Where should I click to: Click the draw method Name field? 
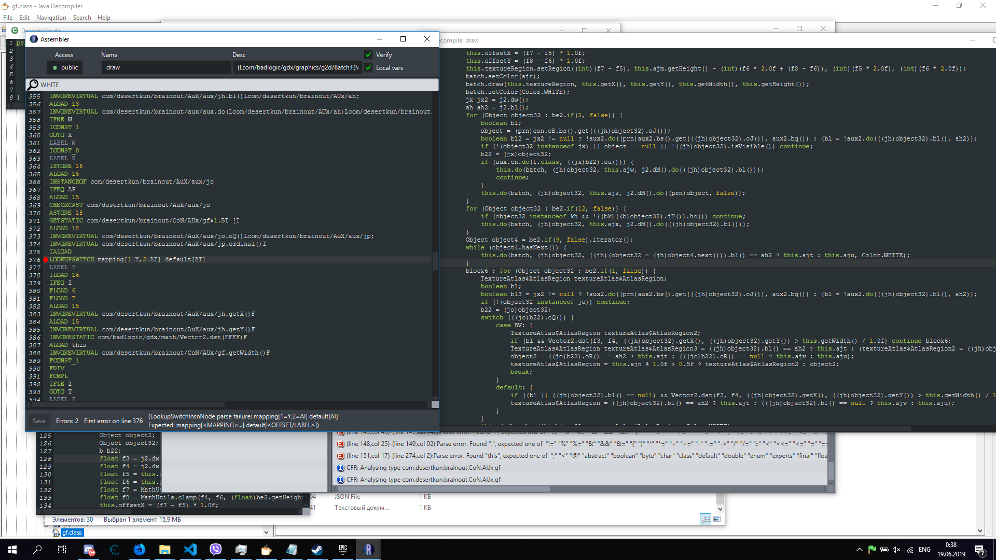166,68
